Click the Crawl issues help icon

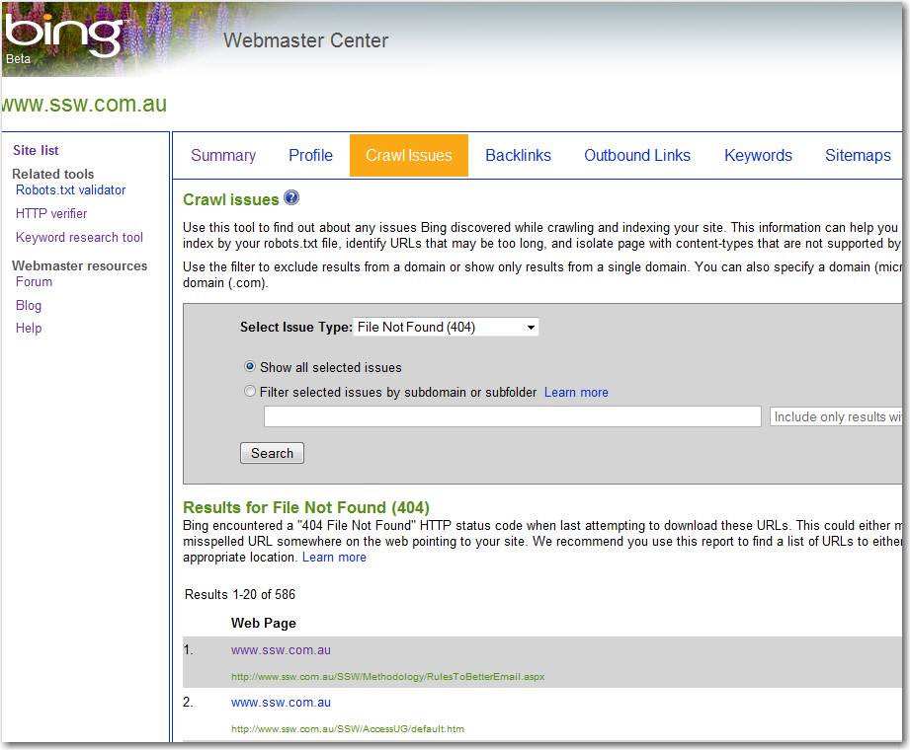pyautogui.click(x=291, y=198)
